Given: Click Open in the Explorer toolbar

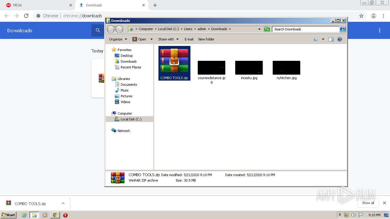Looking at the screenshot, I should 139,39.
